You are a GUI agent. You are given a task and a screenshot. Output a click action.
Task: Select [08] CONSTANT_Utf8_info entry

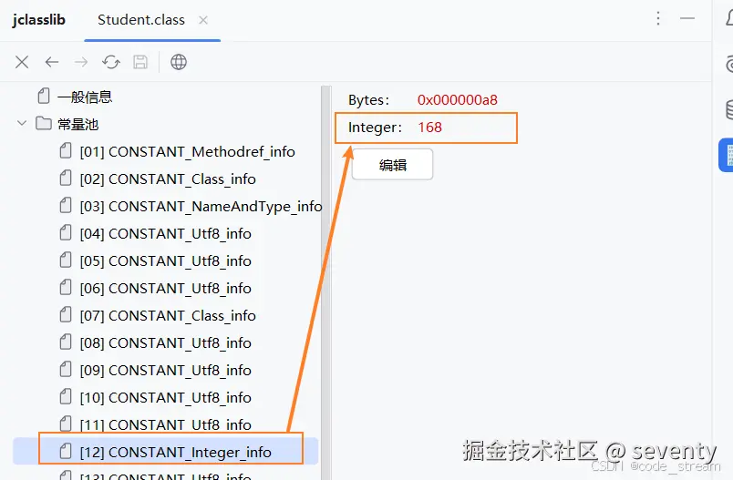[166, 342]
